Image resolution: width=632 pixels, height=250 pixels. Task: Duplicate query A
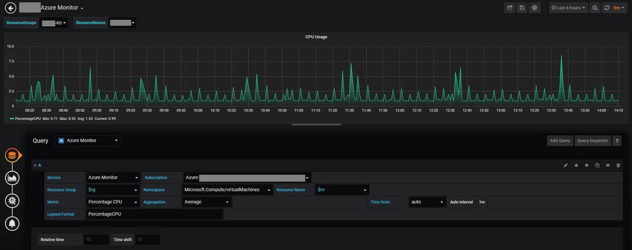(597, 165)
